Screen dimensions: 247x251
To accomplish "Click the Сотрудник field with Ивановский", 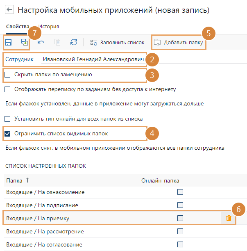I will (94, 59).
